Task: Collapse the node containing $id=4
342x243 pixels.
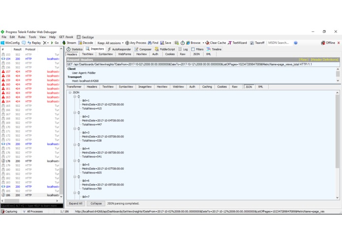Action: point(75,145)
